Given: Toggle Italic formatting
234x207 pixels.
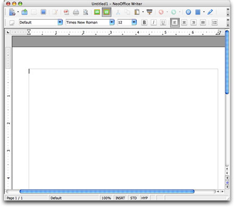Looking at the screenshot, I should coord(153,22).
